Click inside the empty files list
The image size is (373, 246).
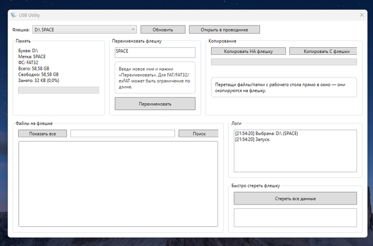pos(118,184)
